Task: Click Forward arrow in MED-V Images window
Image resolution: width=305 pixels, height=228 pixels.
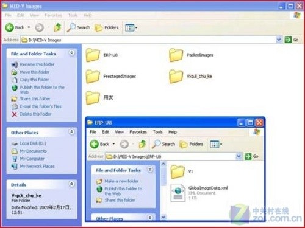Action: pyautogui.click(x=40, y=27)
